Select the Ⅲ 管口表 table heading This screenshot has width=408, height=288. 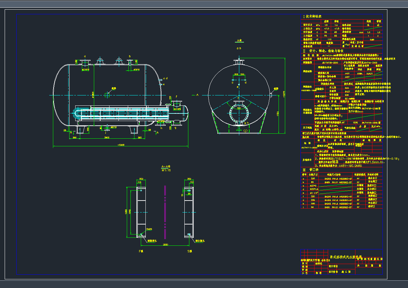[309, 169]
